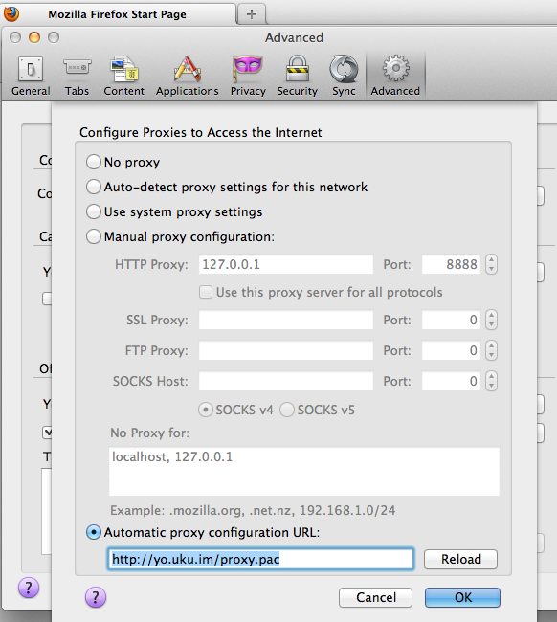Click the SOCKS Host port stepper

[x=491, y=381]
